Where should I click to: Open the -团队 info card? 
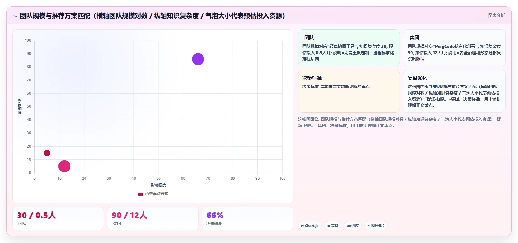[349, 48]
